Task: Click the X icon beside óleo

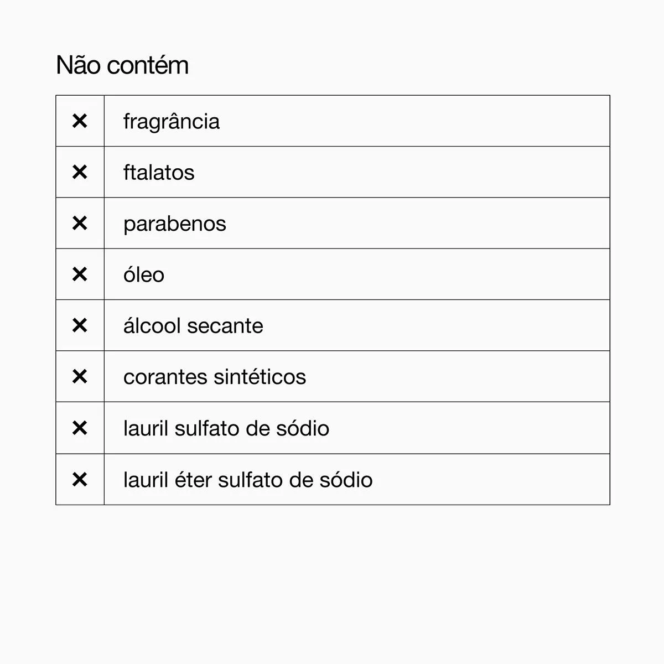Action: pos(80,274)
